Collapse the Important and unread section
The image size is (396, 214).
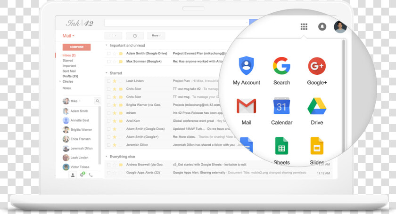[107, 45]
